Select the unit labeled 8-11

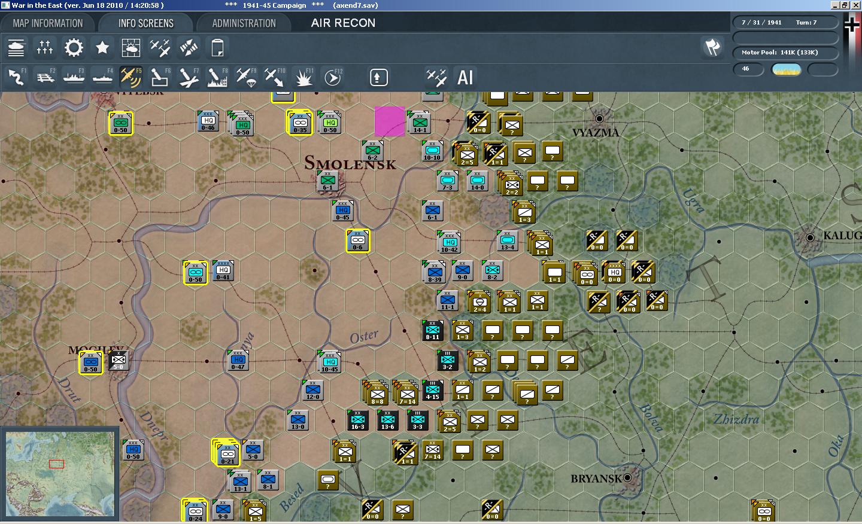pyautogui.click(x=432, y=330)
